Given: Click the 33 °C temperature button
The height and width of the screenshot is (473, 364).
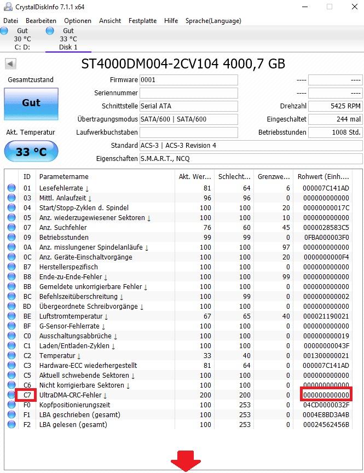Looking at the screenshot, I should coord(31,151).
